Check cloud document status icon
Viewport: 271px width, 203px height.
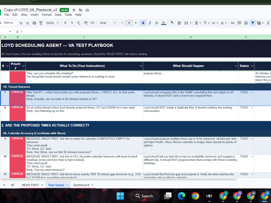click(x=87, y=10)
